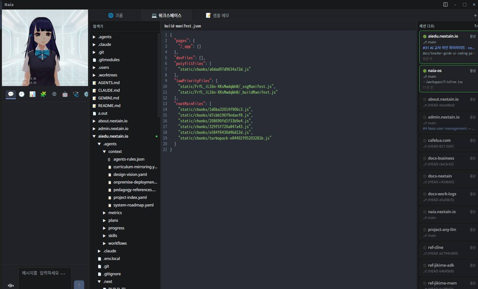Refresh the sessions list
Image resolution: width=478 pixels, height=289 pixels.
click(475, 26)
